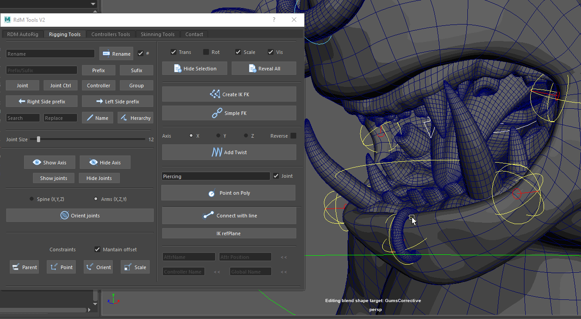Uncheck the Trans checkbox
The height and width of the screenshot is (319, 581).
click(174, 52)
